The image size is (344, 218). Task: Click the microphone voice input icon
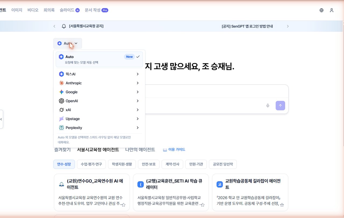click(268, 106)
